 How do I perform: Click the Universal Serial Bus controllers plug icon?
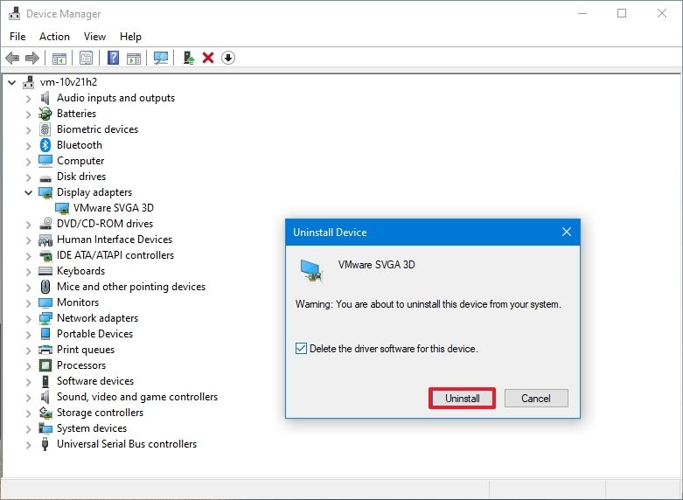point(45,444)
